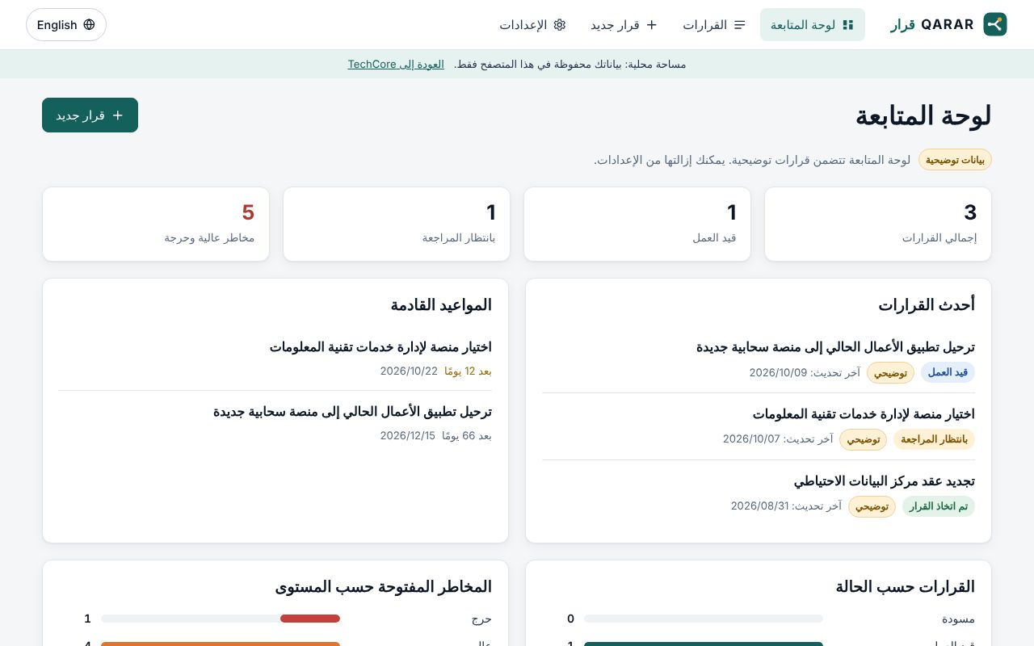The image size is (1034, 646).
Task: Click the decisions list icon in nav
Action: tap(740, 25)
